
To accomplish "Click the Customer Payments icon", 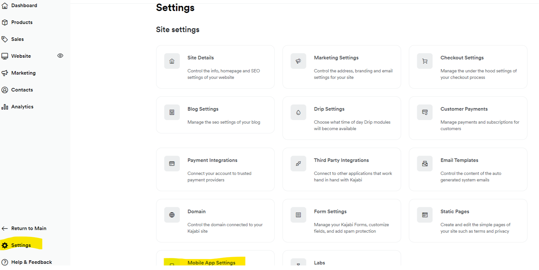I will click(x=425, y=112).
